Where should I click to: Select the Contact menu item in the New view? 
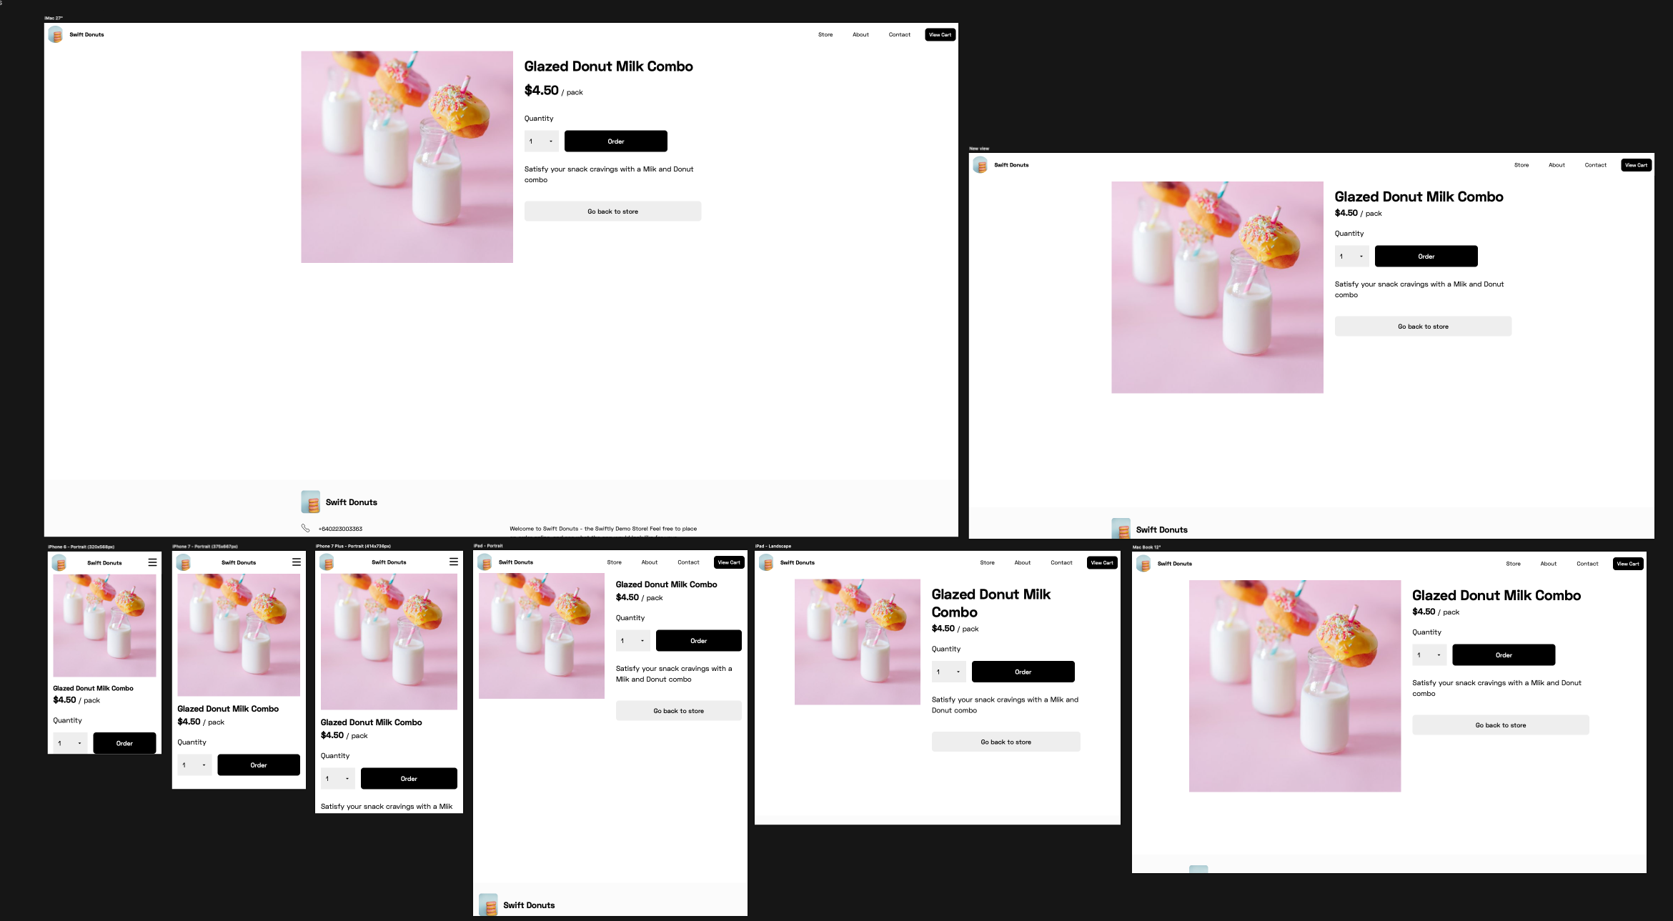1595,164
